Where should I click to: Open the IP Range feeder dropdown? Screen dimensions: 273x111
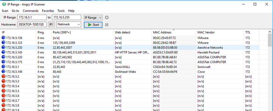[x=93, y=17]
